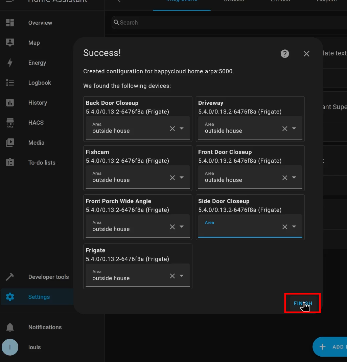Clear the Side Door Closeup area

coord(285,227)
